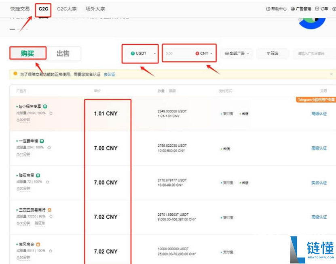Click 去认证 link in the notice banner
The width and height of the screenshot is (336, 264).
pos(110,74)
